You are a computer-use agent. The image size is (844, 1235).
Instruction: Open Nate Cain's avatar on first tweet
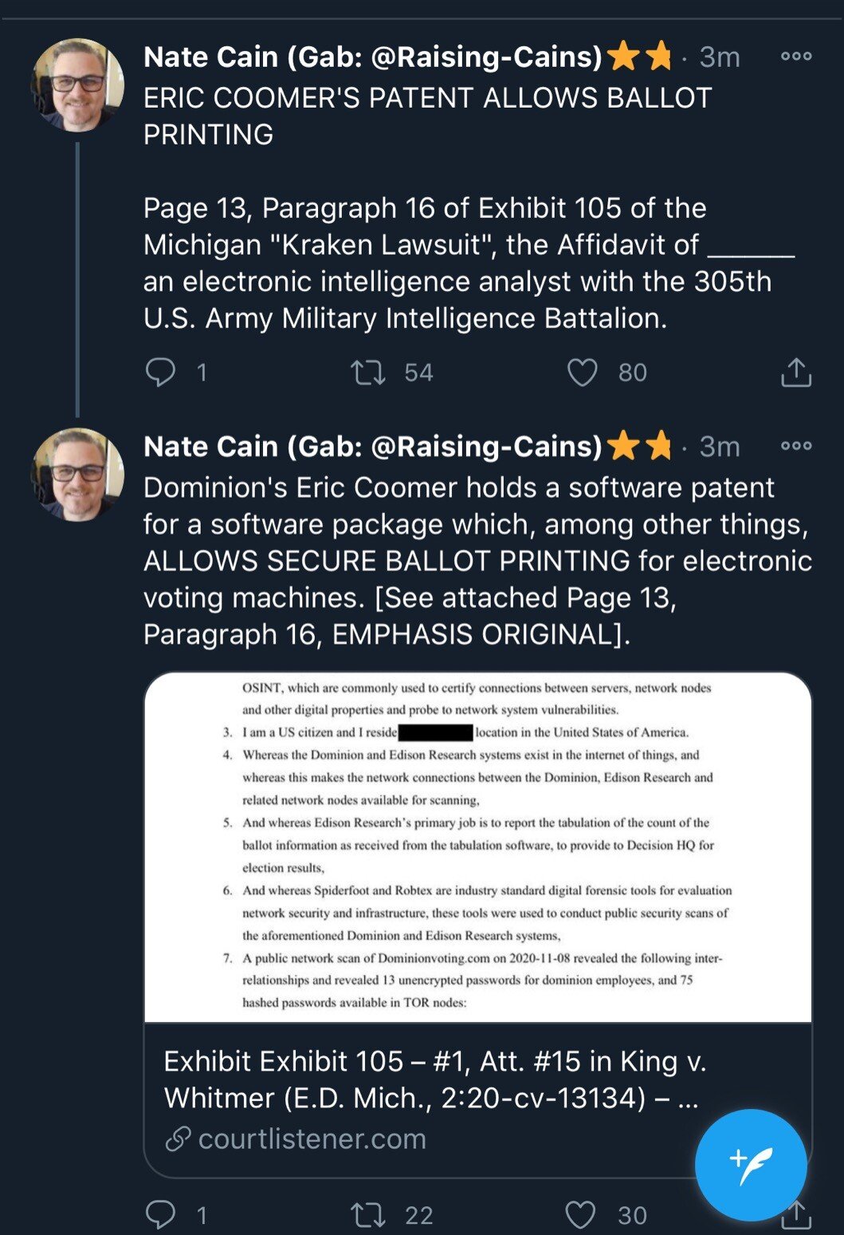[x=77, y=85]
